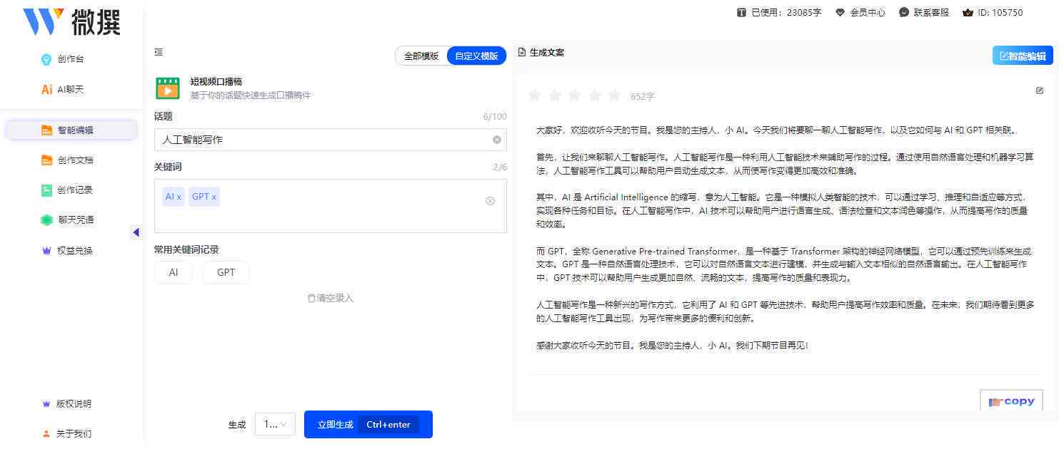Toggle the template list collapse icon
1064x449 pixels.
pos(159,51)
